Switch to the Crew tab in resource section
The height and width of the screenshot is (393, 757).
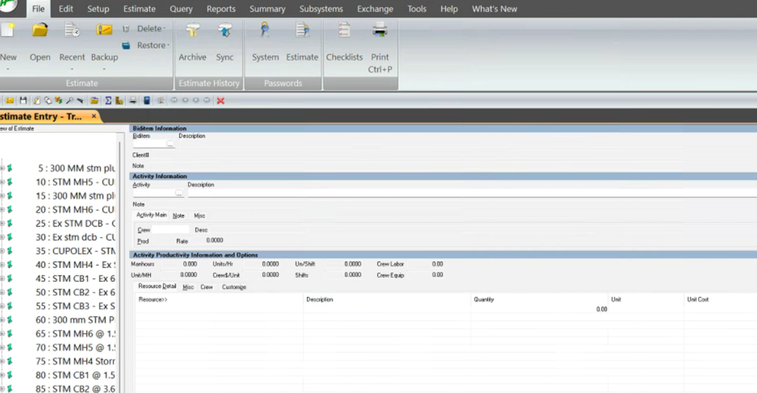206,287
